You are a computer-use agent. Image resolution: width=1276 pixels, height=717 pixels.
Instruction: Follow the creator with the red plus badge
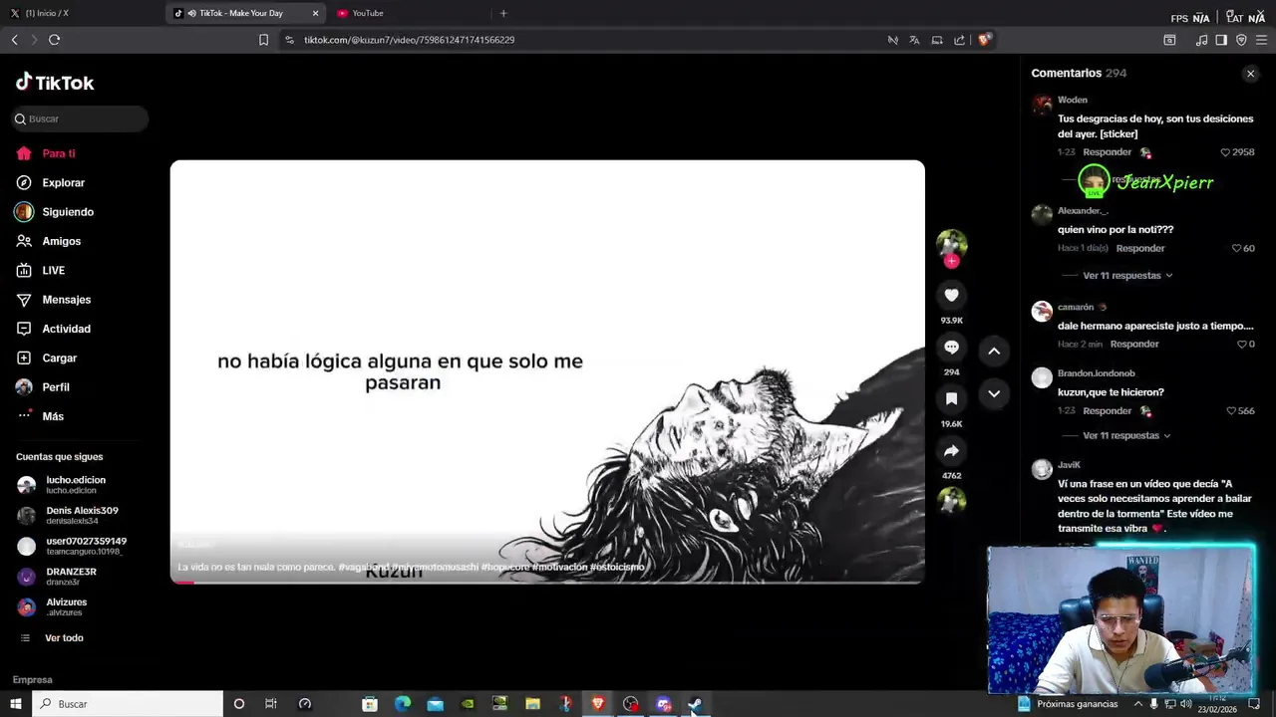951,261
